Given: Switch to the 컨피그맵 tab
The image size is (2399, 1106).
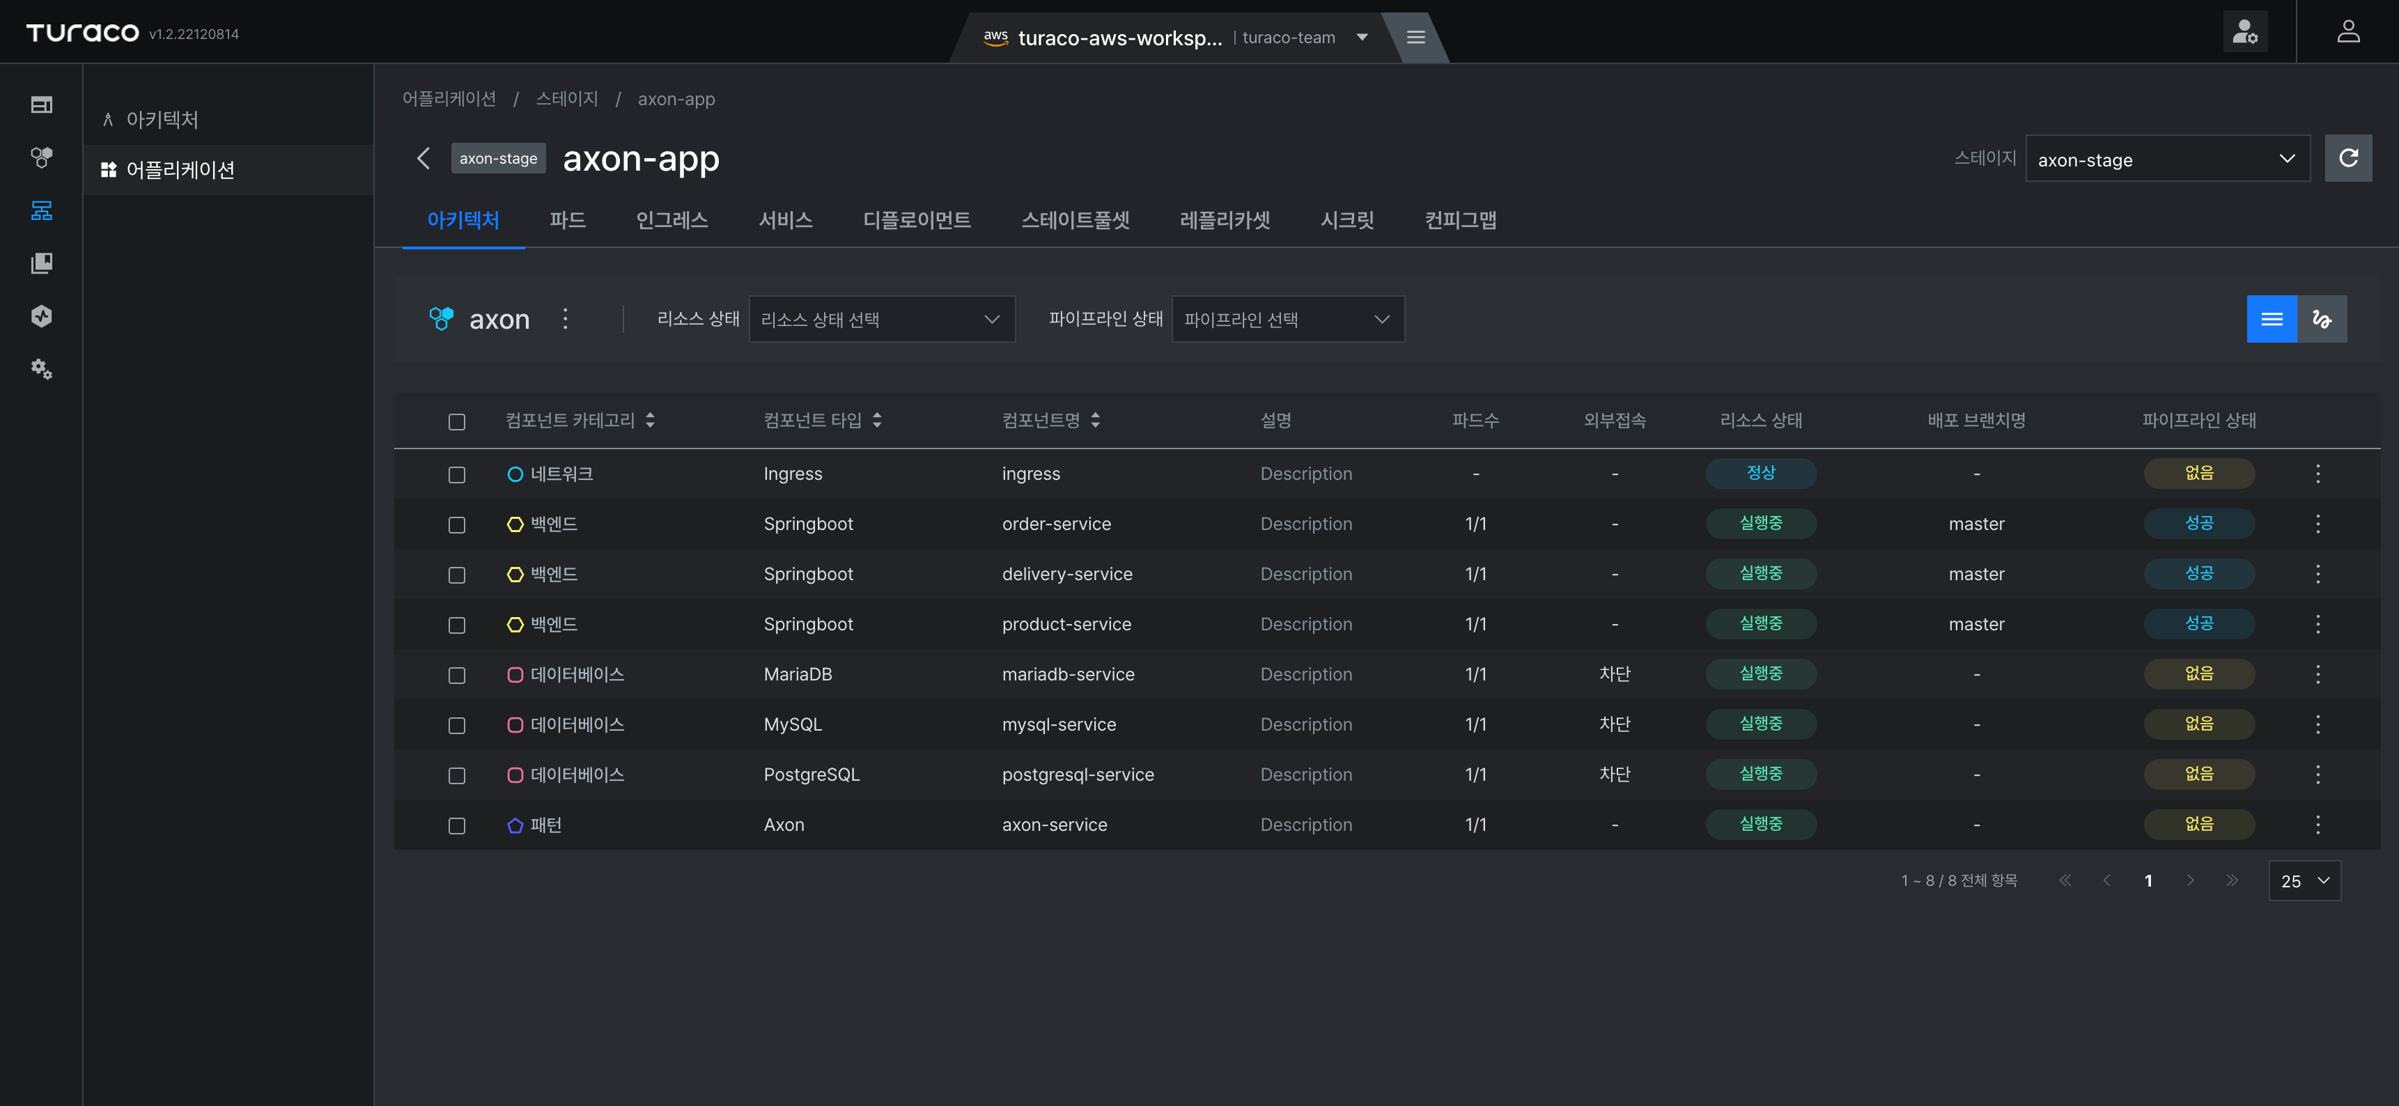Looking at the screenshot, I should [x=1460, y=221].
